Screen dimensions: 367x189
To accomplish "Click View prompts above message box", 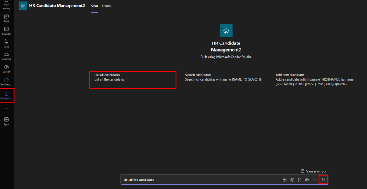I will pyautogui.click(x=313, y=171).
